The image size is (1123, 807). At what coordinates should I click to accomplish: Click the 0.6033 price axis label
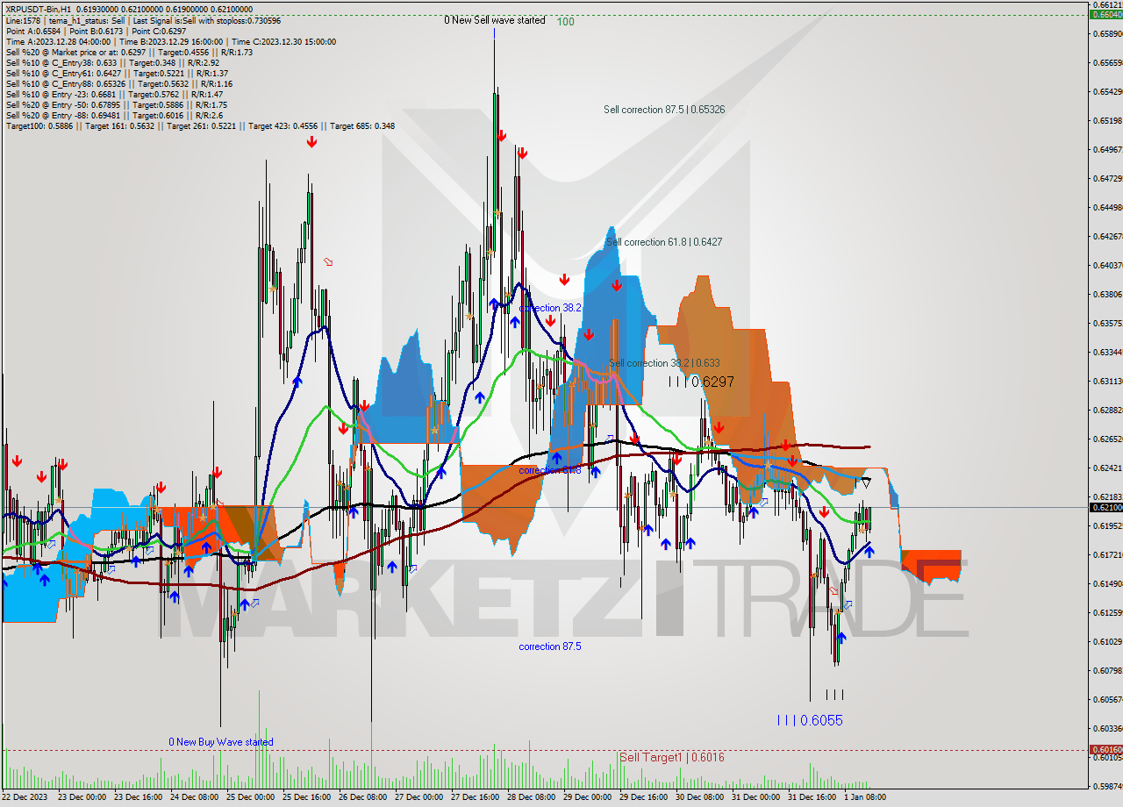(x=1107, y=728)
